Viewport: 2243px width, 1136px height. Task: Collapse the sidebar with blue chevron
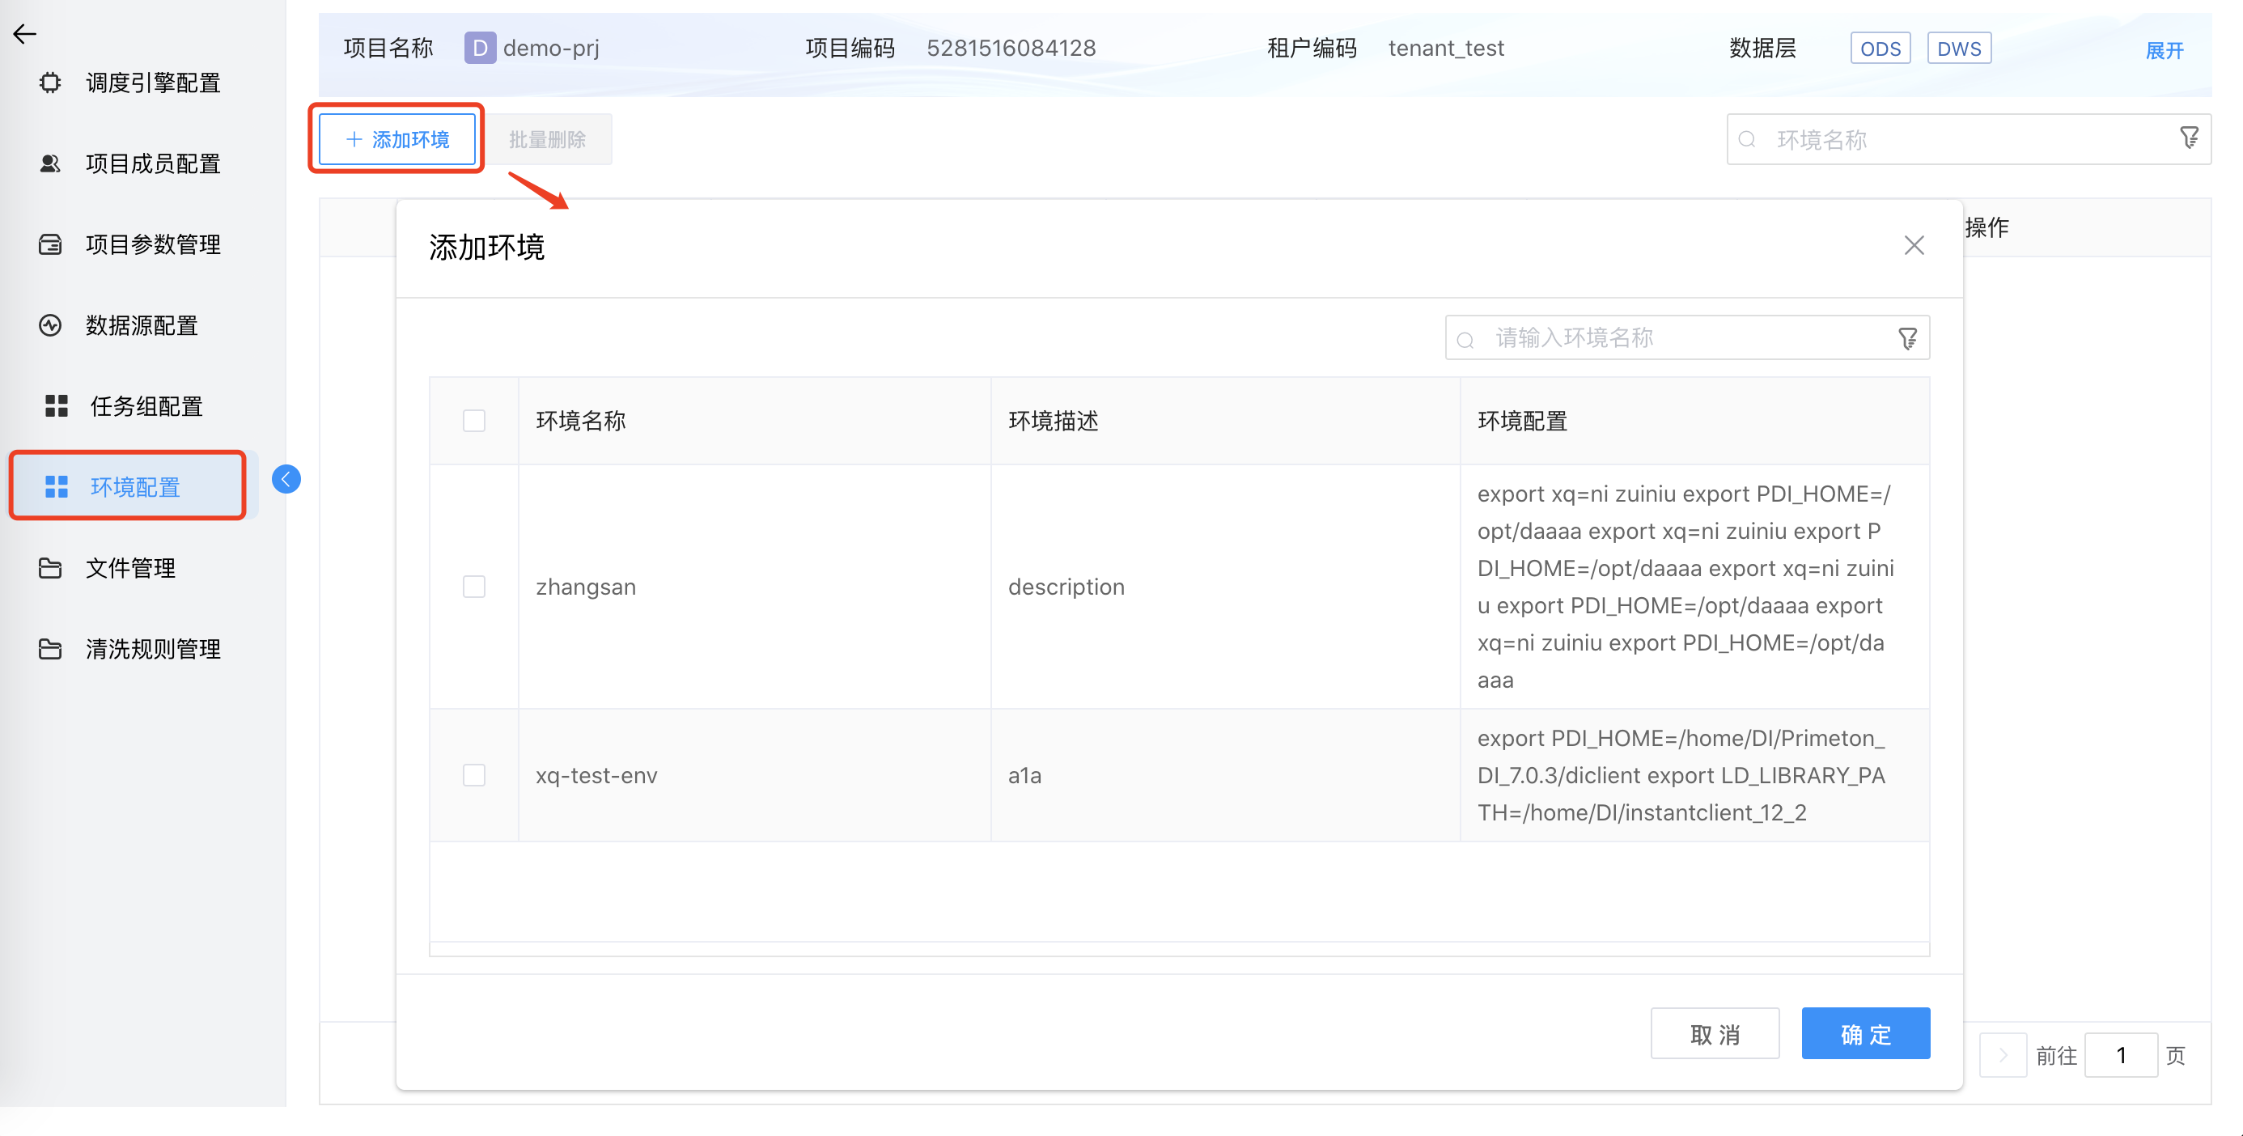[286, 479]
